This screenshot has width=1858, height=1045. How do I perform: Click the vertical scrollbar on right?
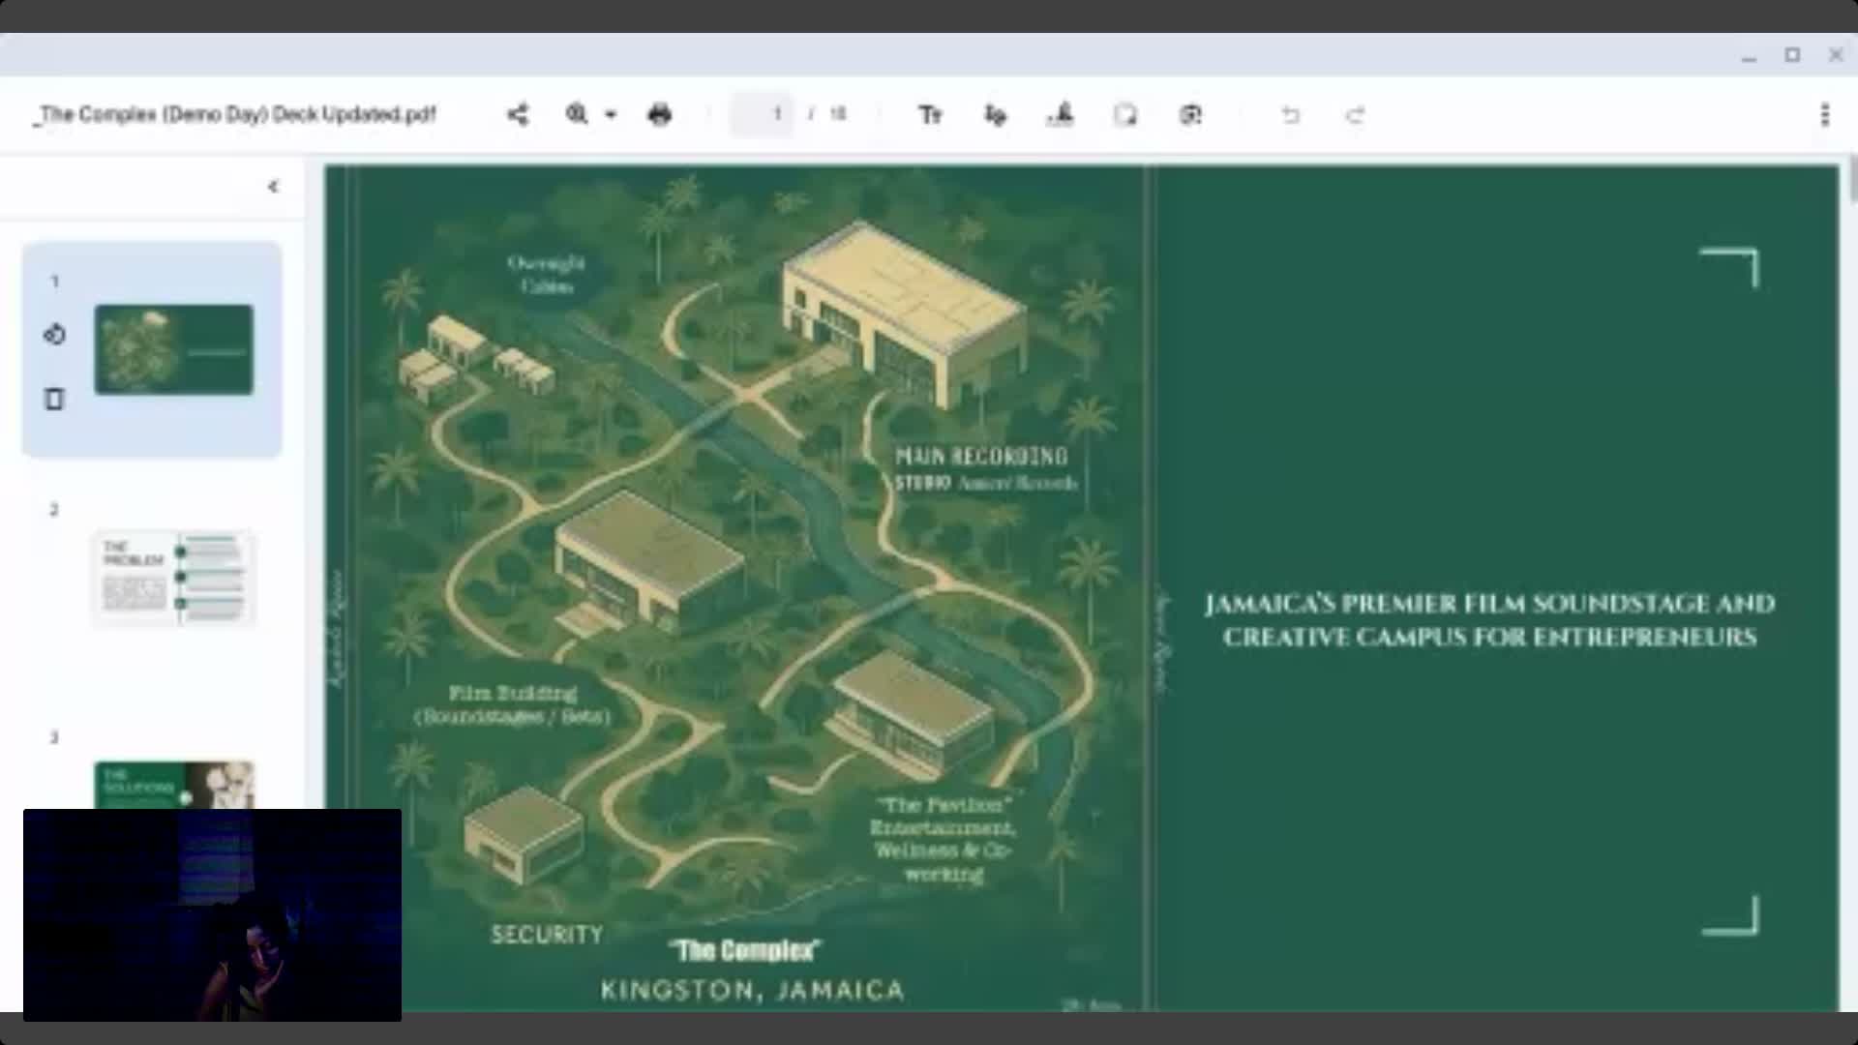coord(1852,180)
